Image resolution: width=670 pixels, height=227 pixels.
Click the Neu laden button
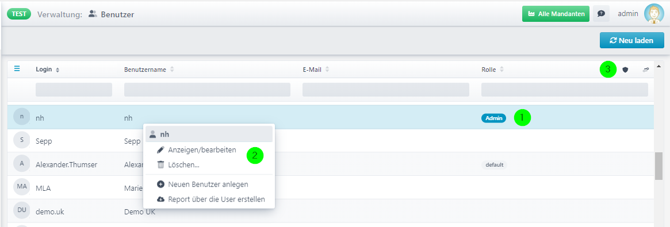tap(632, 41)
